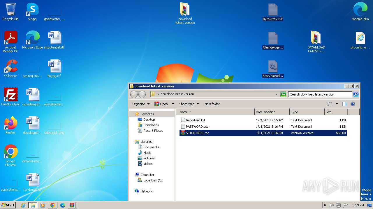Screen dimensions: 373x209
Task: Sort by Type column header
Action: point(307,112)
